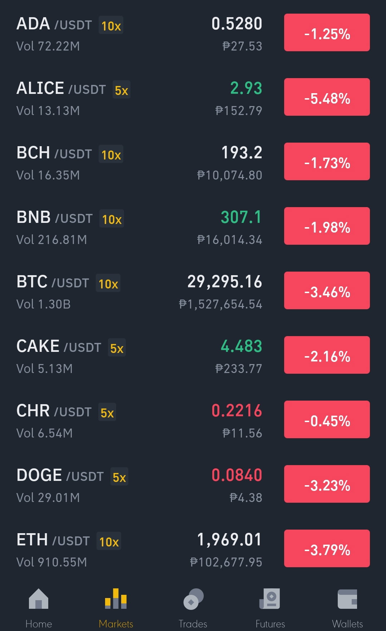Tap the CHR -0.45% change button

pyautogui.click(x=327, y=420)
